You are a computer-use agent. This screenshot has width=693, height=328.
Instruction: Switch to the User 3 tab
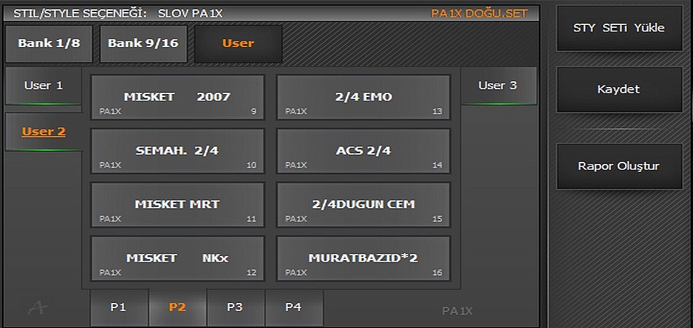pyautogui.click(x=497, y=86)
